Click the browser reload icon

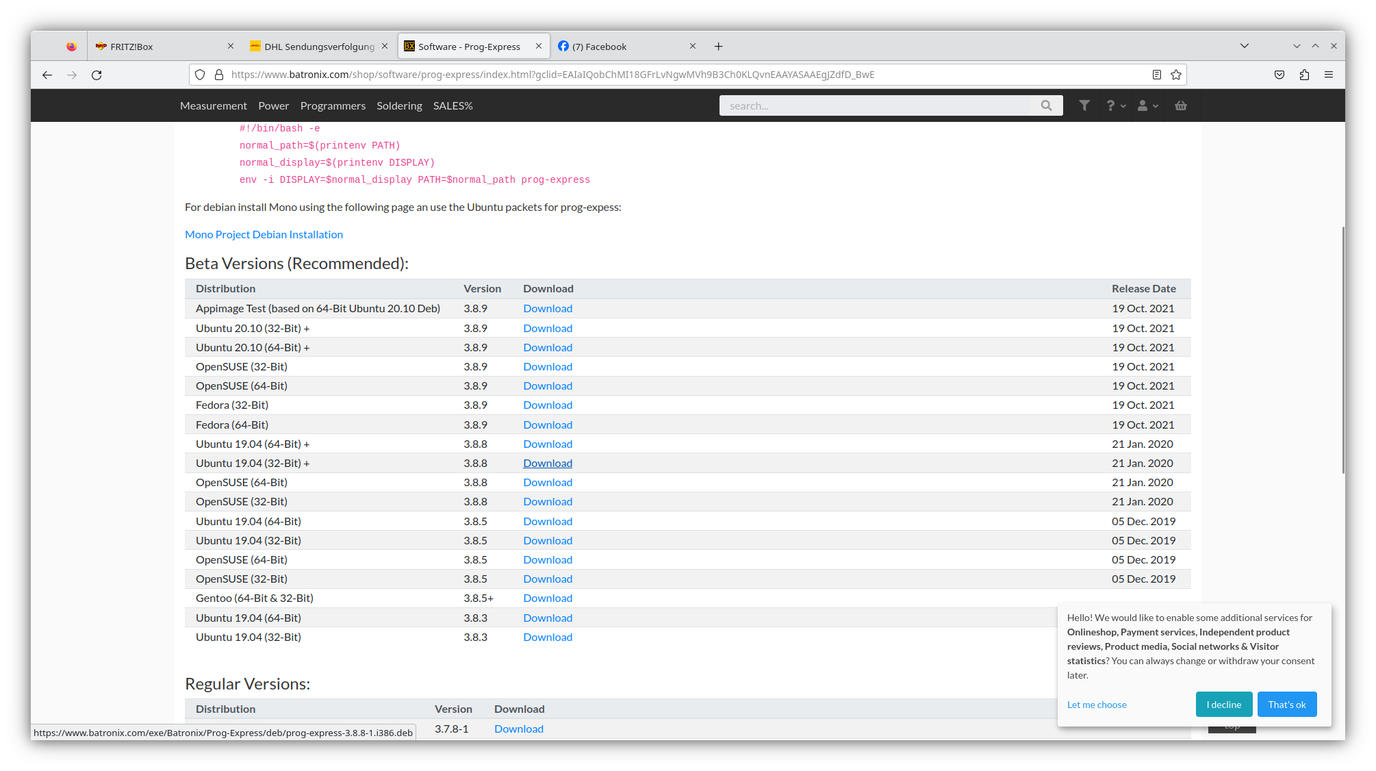97,75
